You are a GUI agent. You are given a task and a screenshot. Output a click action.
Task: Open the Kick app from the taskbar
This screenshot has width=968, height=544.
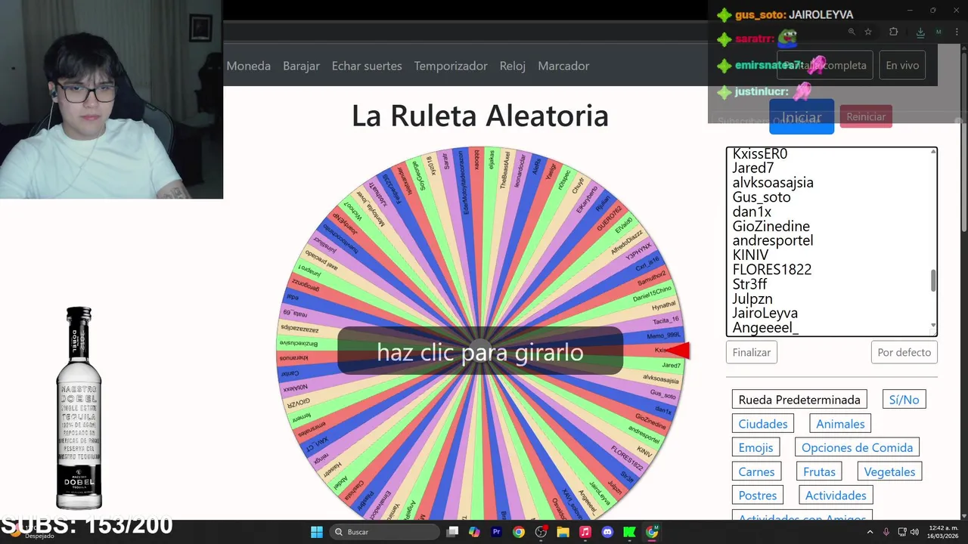pos(629,532)
